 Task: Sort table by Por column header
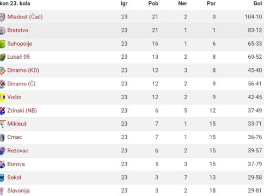(x=211, y=3)
